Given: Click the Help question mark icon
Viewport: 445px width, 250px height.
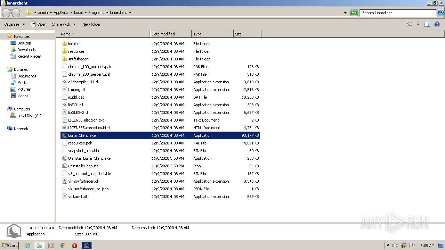Looking at the screenshot, I should point(437,24).
